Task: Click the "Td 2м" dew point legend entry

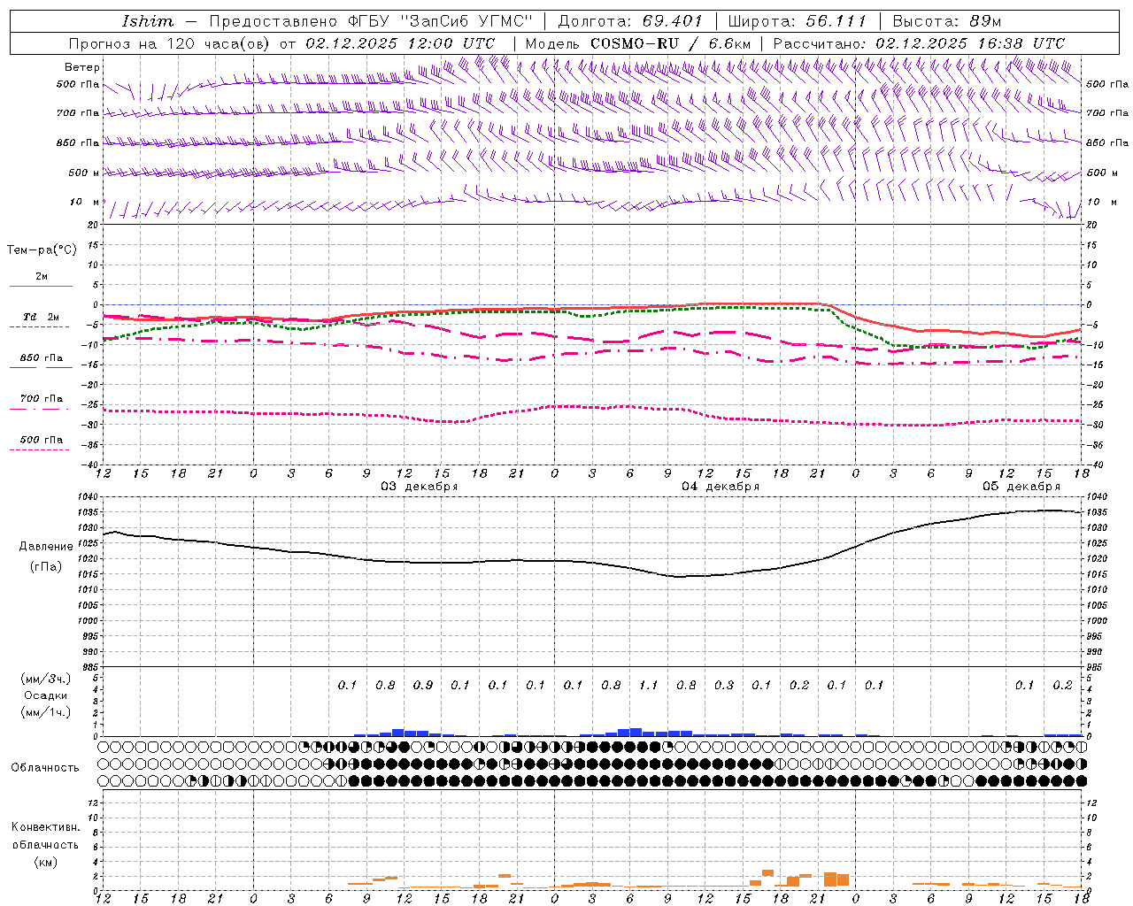Action: 42,317
